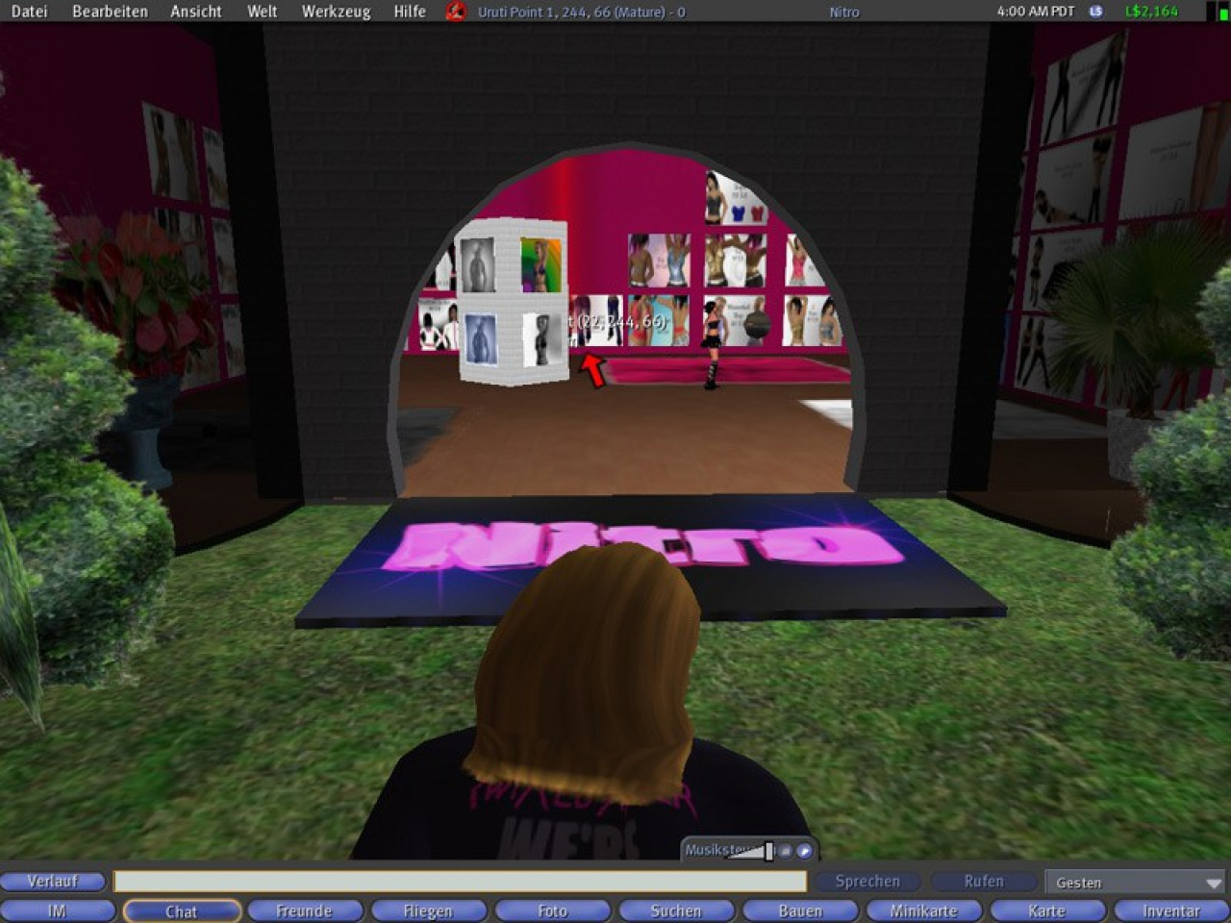Click the Uruti Point location text
This screenshot has height=923, width=1231.
click(581, 12)
